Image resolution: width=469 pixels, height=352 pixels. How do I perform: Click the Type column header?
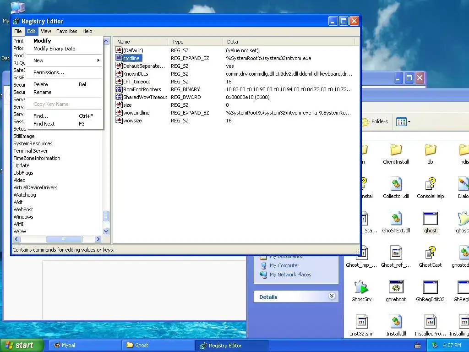coord(195,42)
